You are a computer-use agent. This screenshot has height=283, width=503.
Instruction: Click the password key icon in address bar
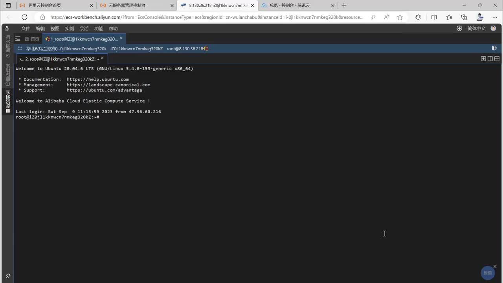(x=373, y=17)
